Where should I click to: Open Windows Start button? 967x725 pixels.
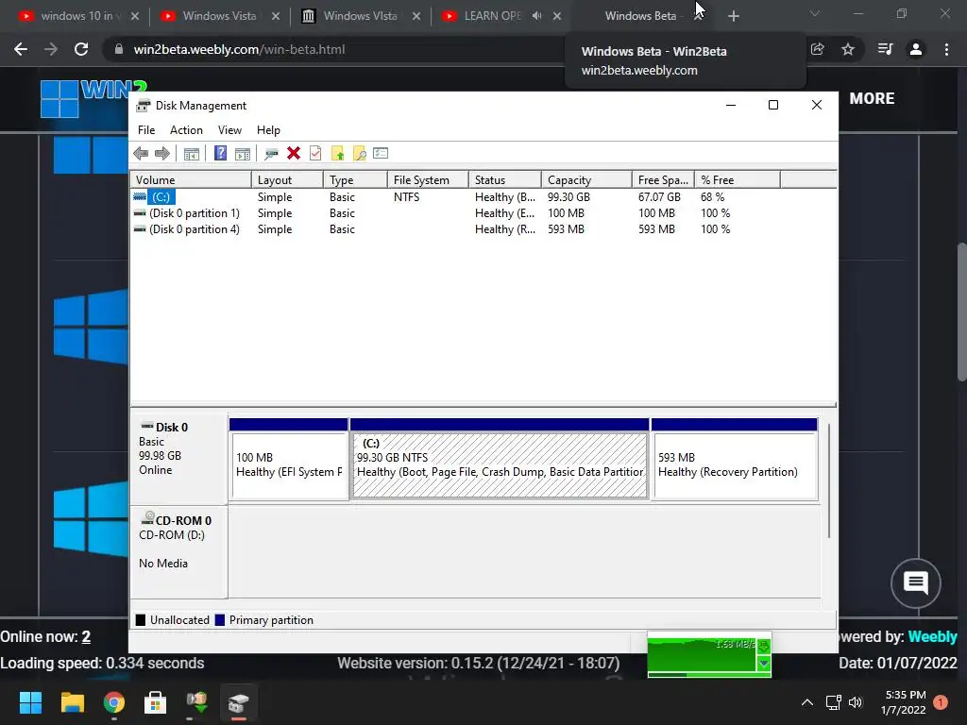click(30, 702)
